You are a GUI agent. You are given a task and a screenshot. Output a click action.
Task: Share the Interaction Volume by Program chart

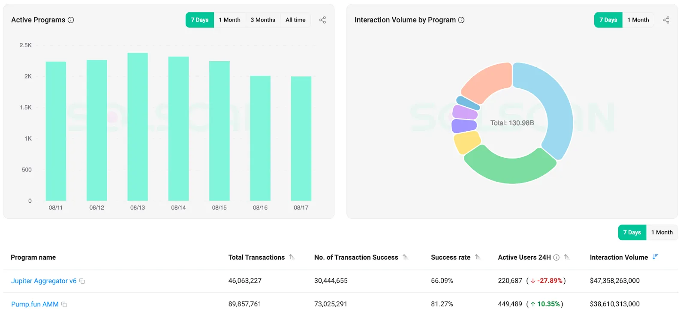666,20
